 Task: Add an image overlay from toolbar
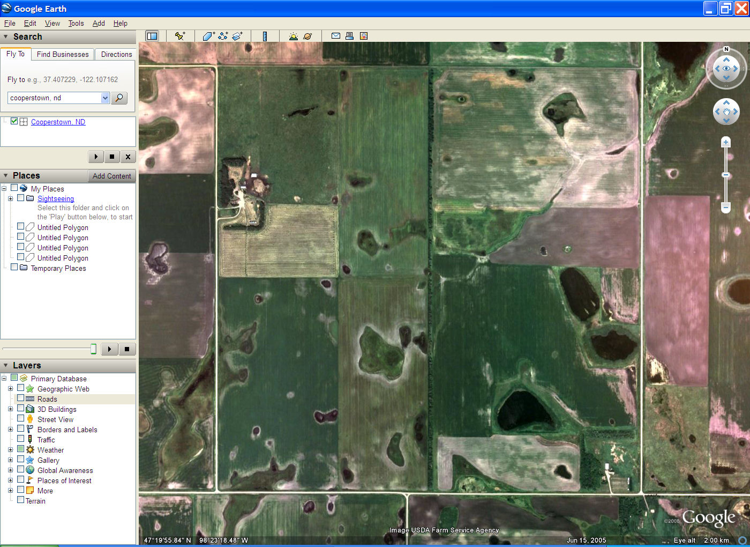pyautogui.click(x=237, y=36)
